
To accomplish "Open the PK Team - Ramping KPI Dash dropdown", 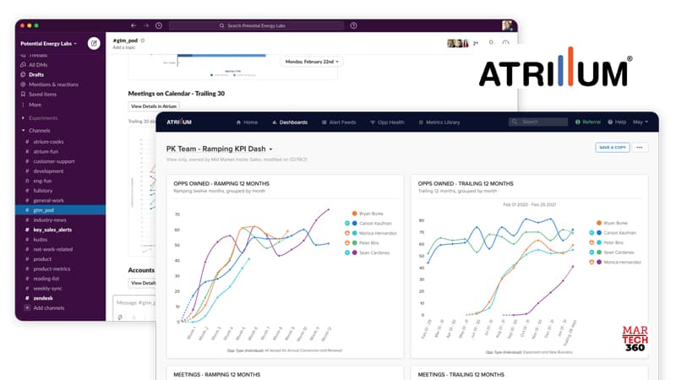I will 220,149.
